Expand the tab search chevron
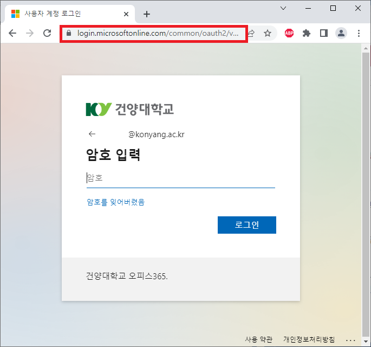371x347 pixels. pyautogui.click(x=283, y=8)
